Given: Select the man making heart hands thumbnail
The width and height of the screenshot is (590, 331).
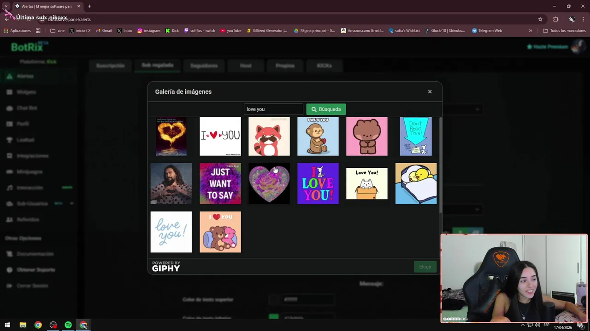Looking at the screenshot, I should coord(171,183).
